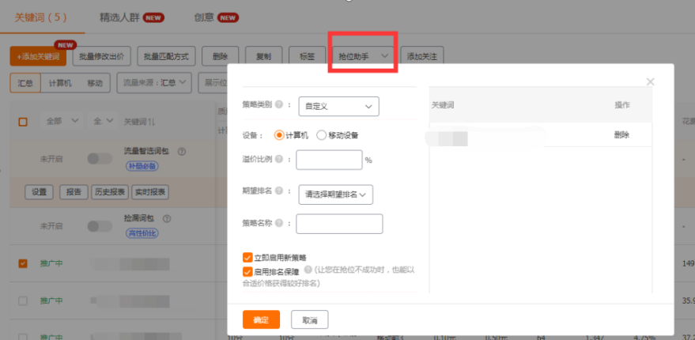Click the help icon next to 策略名称
The image size is (695, 340).
pos(279,223)
